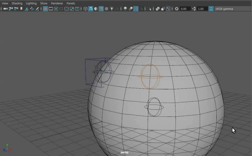Enable the Textured display icon
This screenshot has width=252, height=156.
pos(106,9)
